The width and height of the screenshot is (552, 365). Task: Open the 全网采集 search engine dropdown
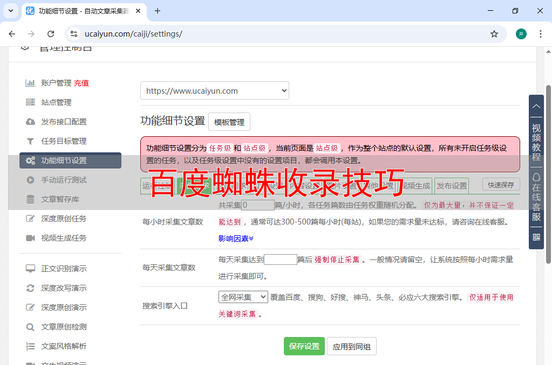243,297
